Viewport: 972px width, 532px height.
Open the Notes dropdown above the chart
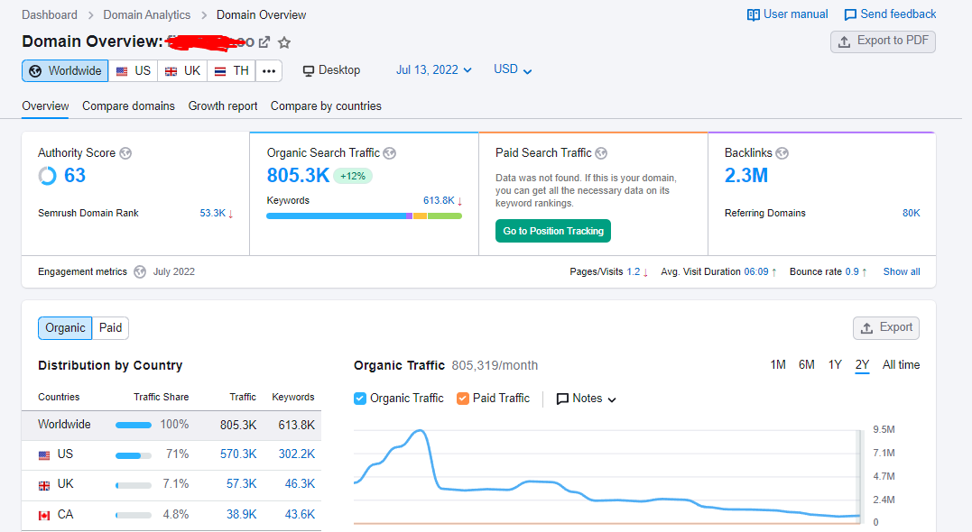coord(587,399)
